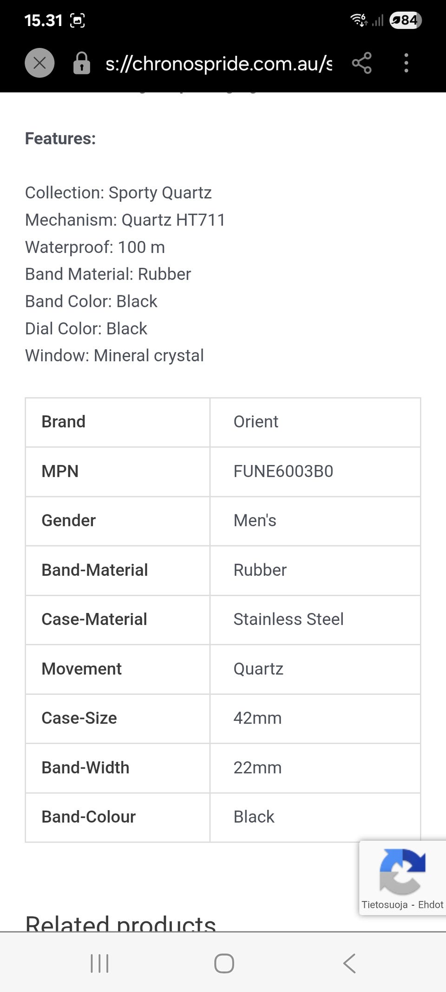Tap the chronospride.com.au URL address

pyautogui.click(x=218, y=63)
